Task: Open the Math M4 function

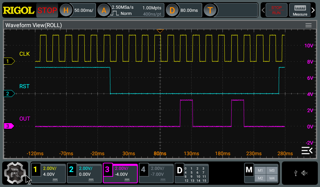Action: pos(272,178)
